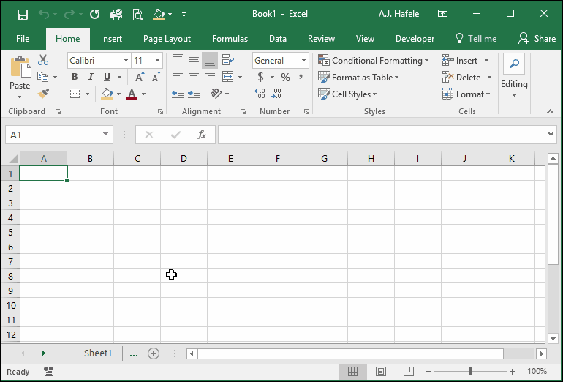The width and height of the screenshot is (563, 382).
Task: Click the Redo arrow icon
Action: coord(69,15)
